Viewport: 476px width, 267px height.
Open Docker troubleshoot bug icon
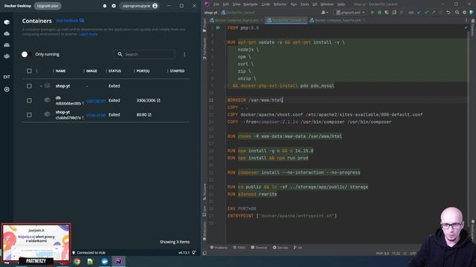point(105,6)
